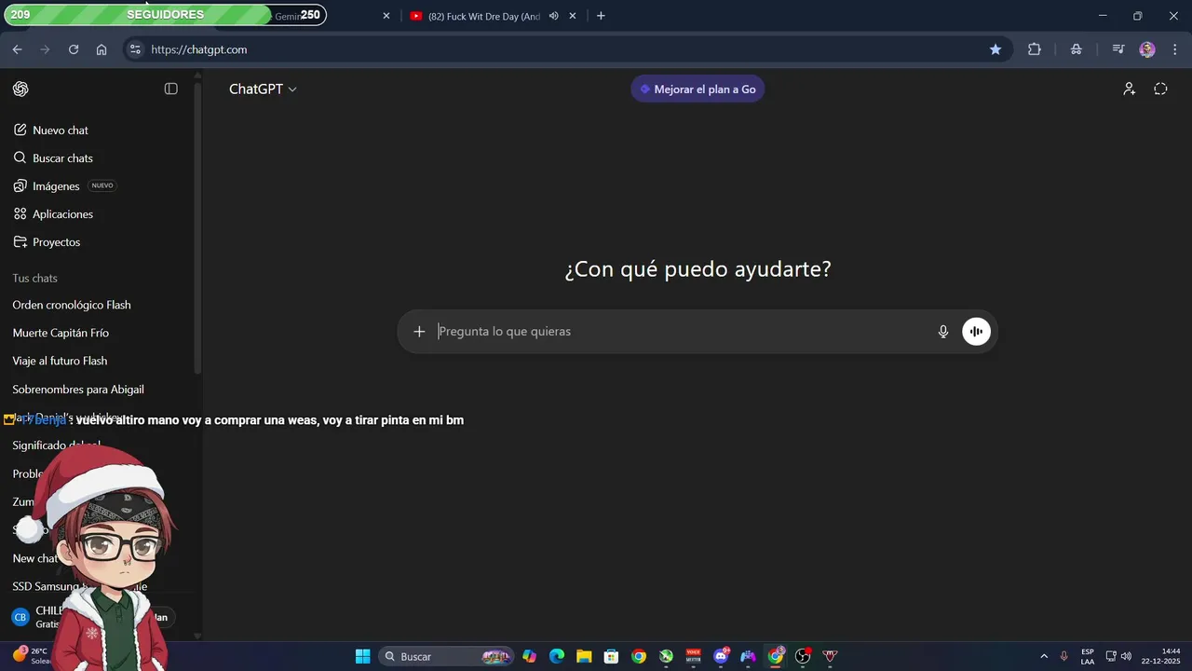Click the taskbar Buscar search box

click(x=447, y=656)
